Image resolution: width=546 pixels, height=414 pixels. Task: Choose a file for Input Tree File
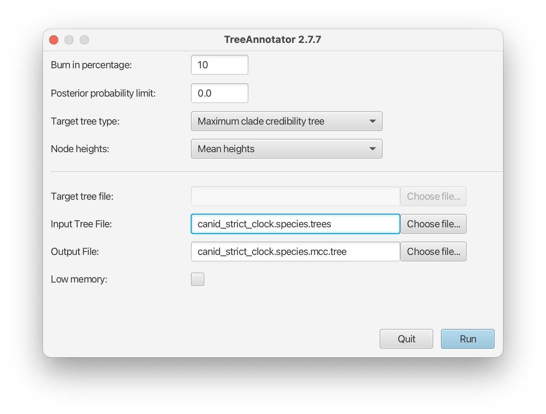click(433, 224)
